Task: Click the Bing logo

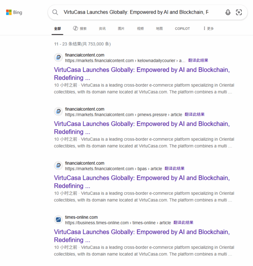Action: pyautogui.click(x=14, y=12)
